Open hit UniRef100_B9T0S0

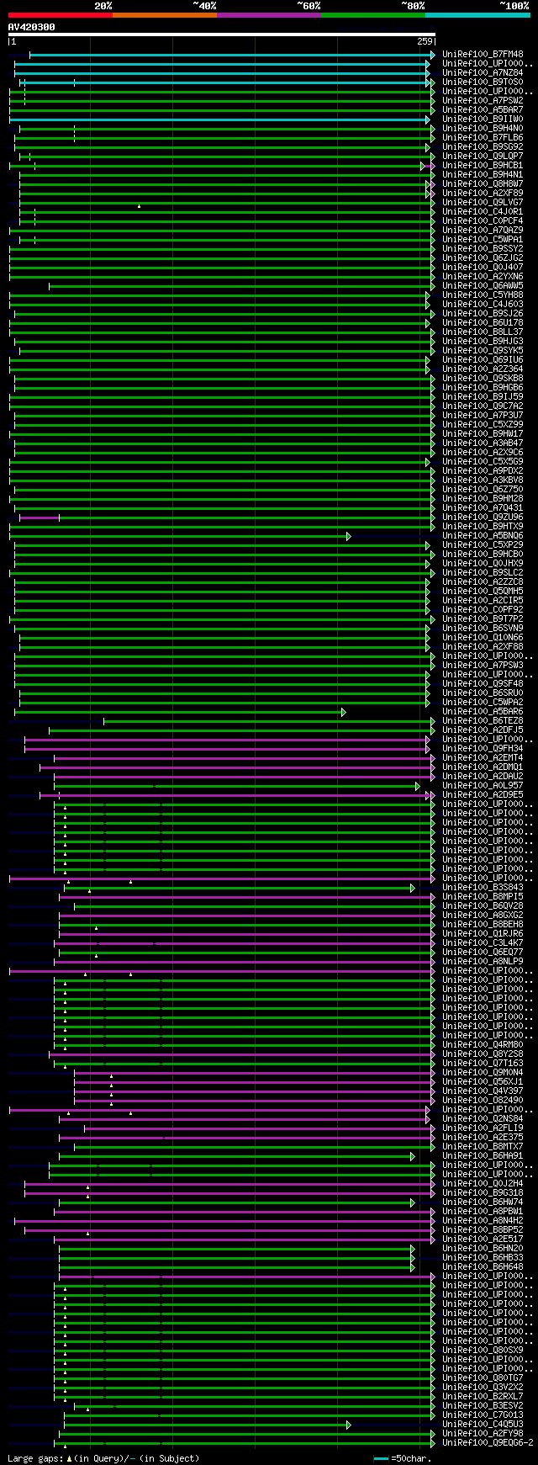483,82
